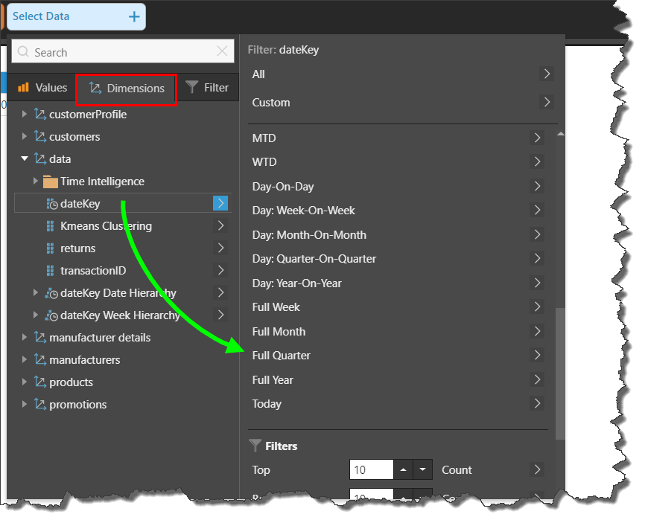Click the Kmeans Clustering column icon

pos(50,226)
